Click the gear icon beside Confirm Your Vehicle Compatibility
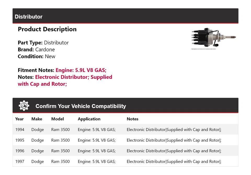The width and height of the screenshot is (251, 175). pyautogui.click(x=24, y=106)
